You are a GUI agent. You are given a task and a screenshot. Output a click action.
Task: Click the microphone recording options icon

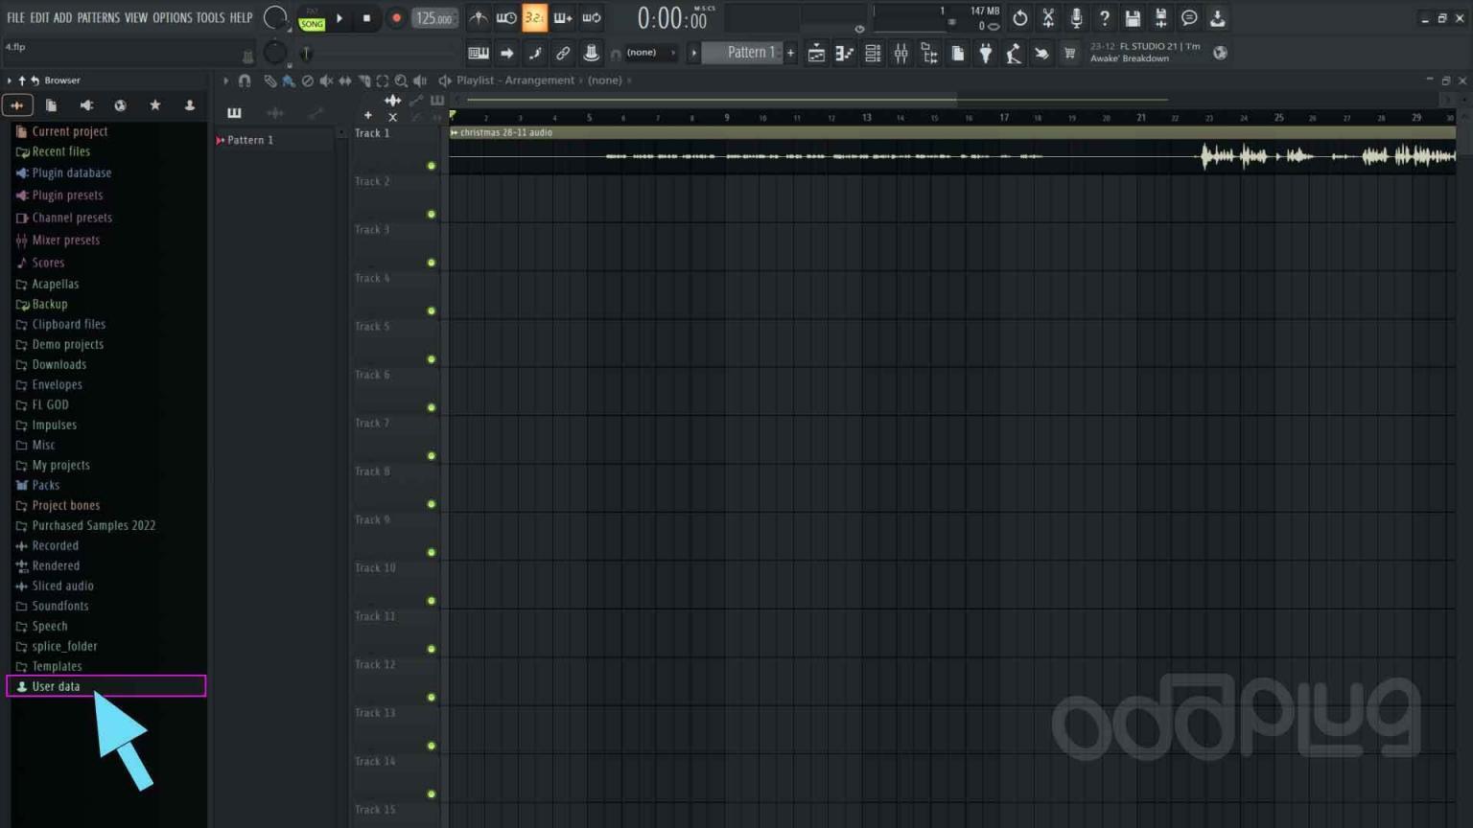pyautogui.click(x=1076, y=18)
